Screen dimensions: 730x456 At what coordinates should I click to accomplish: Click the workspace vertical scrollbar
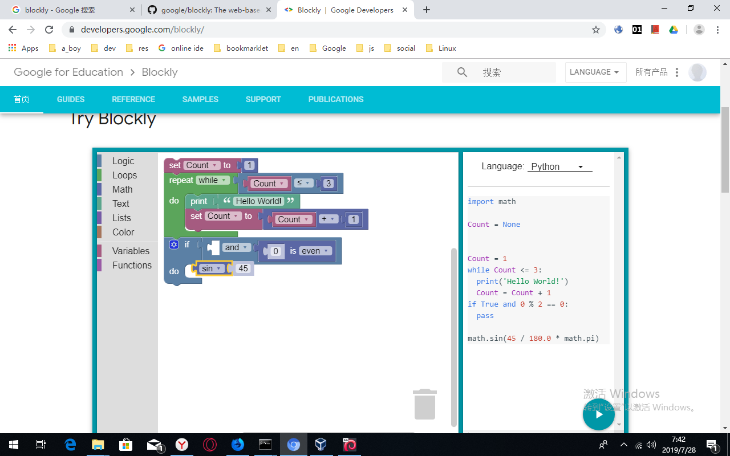click(x=454, y=336)
